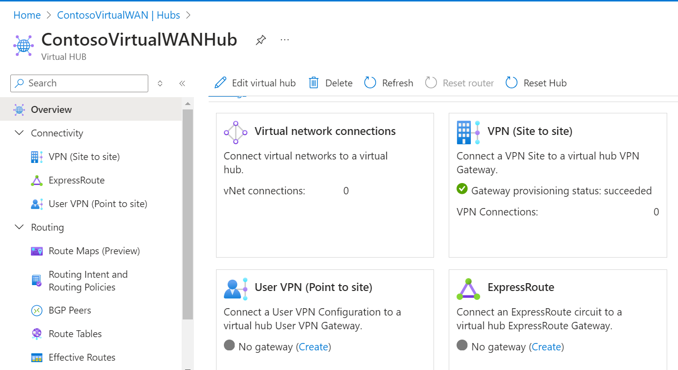Image resolution: width=678 pixels, height=370 pixels.
Task: Click 'Gateway provisioning status: succeeded' text
Action: 562,191
